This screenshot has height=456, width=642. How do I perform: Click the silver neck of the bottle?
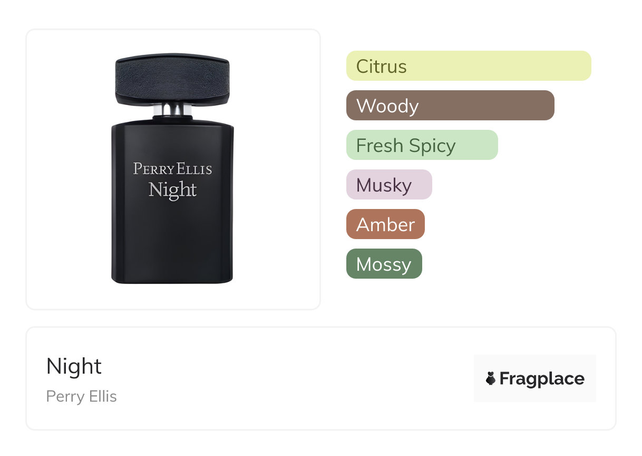click(172, 110)
